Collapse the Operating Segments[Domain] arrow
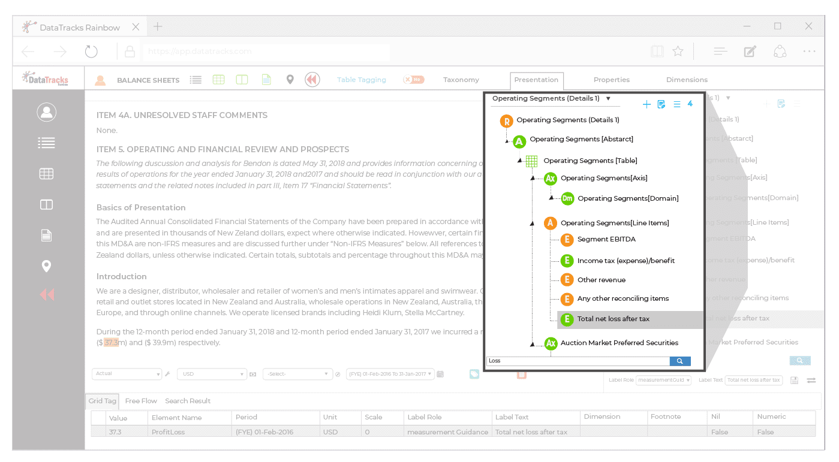 pos(551,198)
